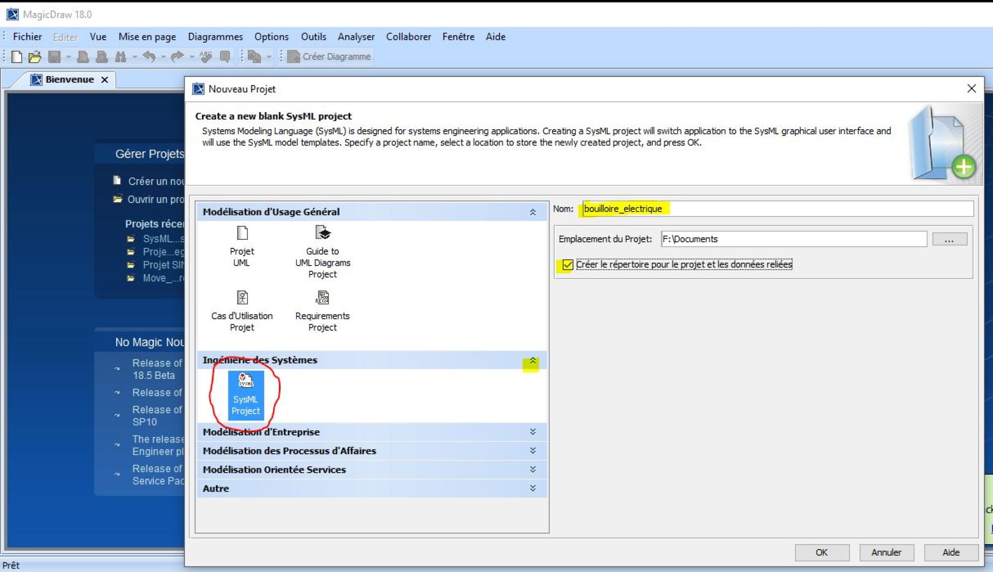Screen dimensions: 993x572
Task: Select the Requirements Project icon
Action: pyautogui.click(x=323, y=298)
